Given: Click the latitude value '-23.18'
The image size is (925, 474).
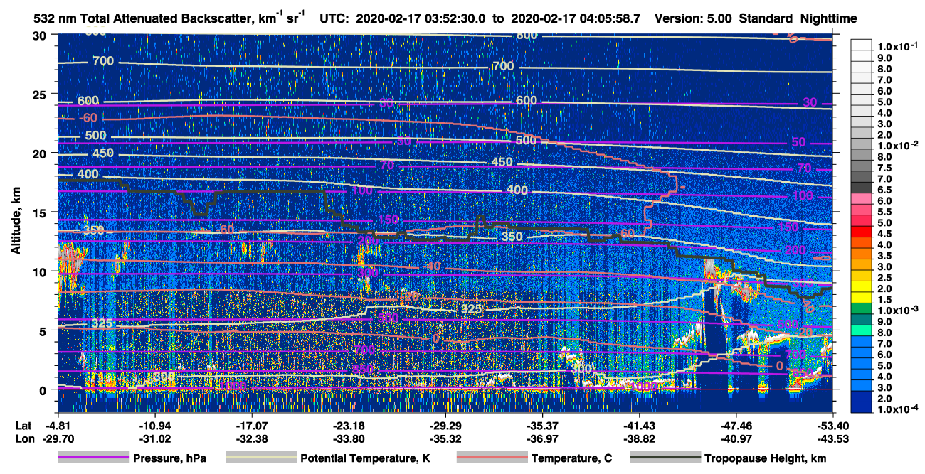Looking at the screenshot, I should [348, 426].
